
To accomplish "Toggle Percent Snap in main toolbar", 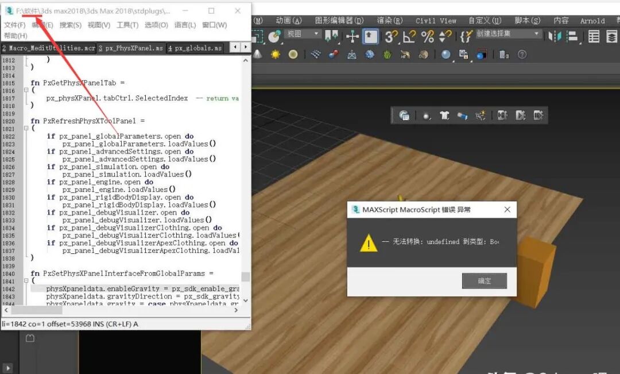I will (428, 37).
